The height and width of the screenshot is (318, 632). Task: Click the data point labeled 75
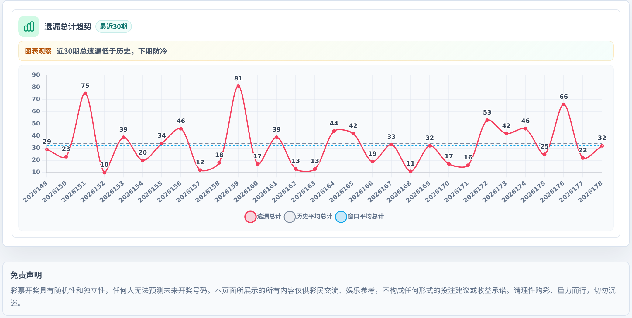85,94
